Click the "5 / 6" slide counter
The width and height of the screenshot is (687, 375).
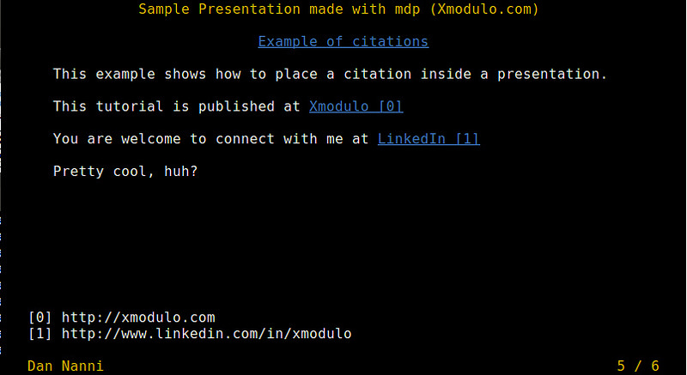tap(638, 366)
